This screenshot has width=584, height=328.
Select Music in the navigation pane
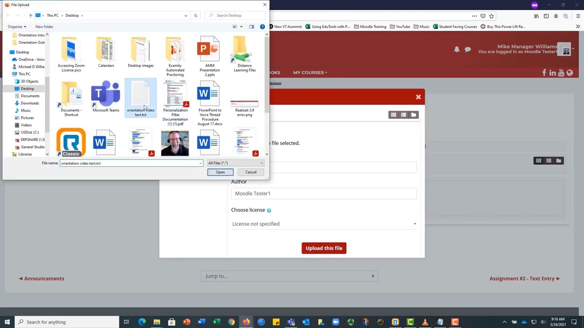click(26, 110)
